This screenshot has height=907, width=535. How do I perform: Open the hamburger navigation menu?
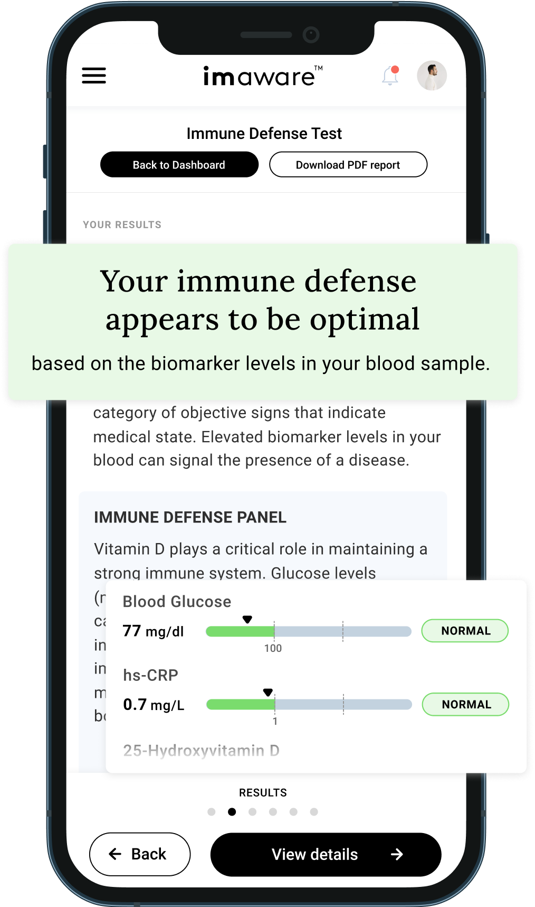(94, 76)
